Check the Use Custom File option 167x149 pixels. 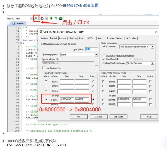tap(44, 68)
